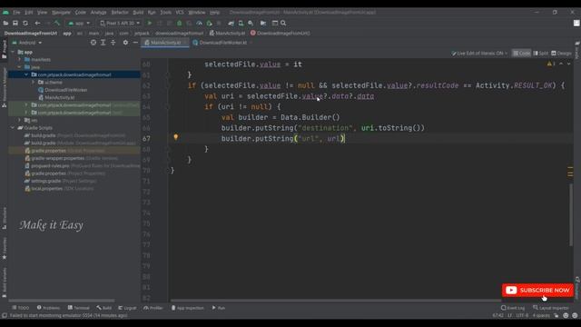Run the app with green play icon
Viewport: 581px width, 327px height.
click(x=150, y=23)
